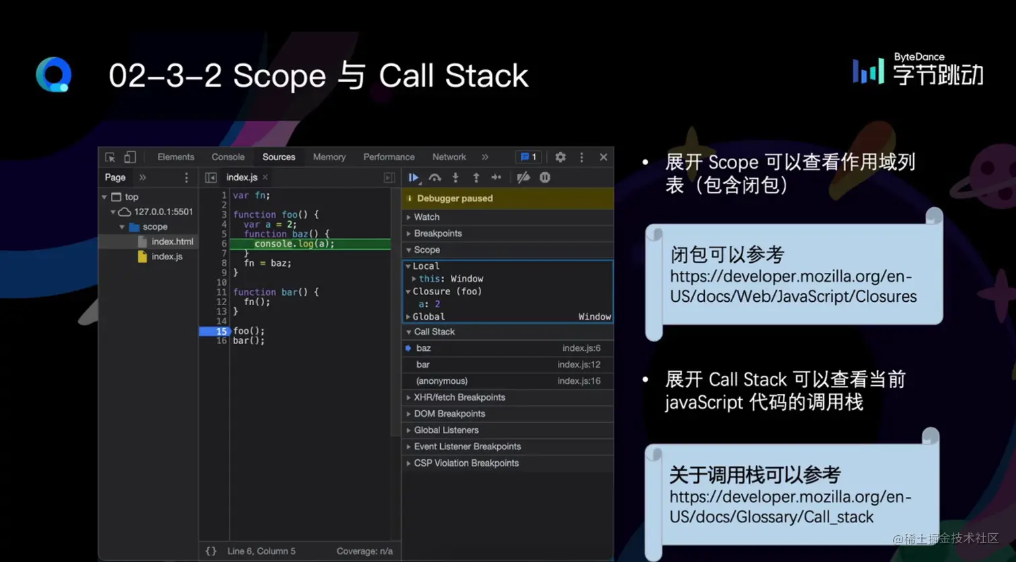
Task: Close the index.js editor tab
Action: pyautogui.click(x=265, y=177)
